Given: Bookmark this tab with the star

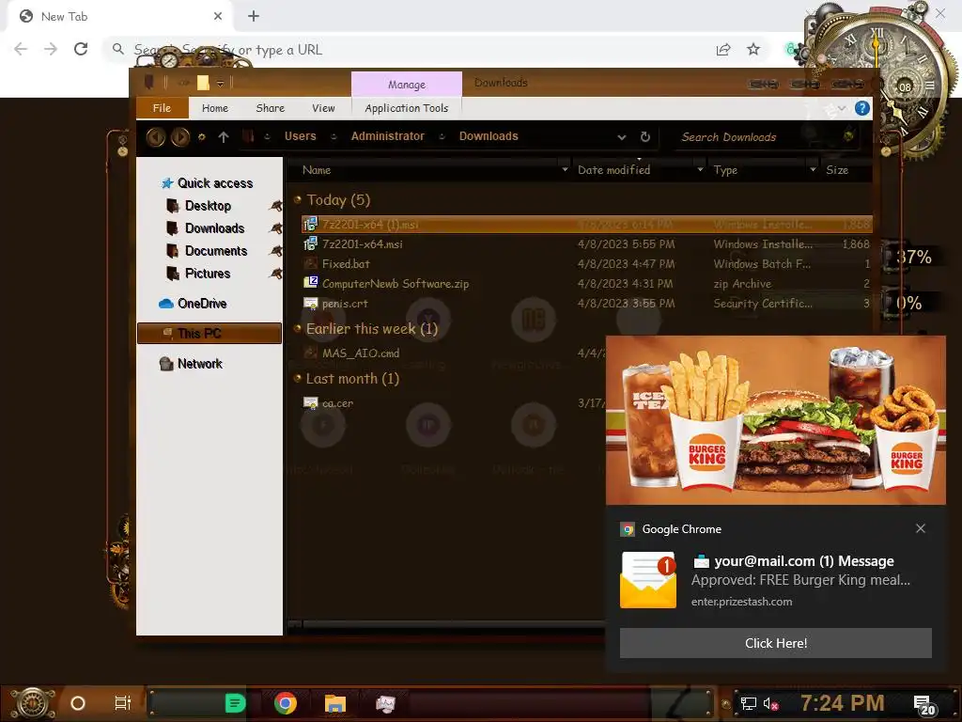Looking at the screenshot, I should pyautogui.click(x=753, y=50).
